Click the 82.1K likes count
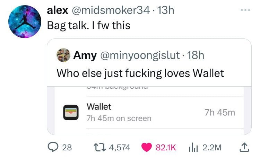The height and width of the screenshot is (158, 260). click(166, 147)
